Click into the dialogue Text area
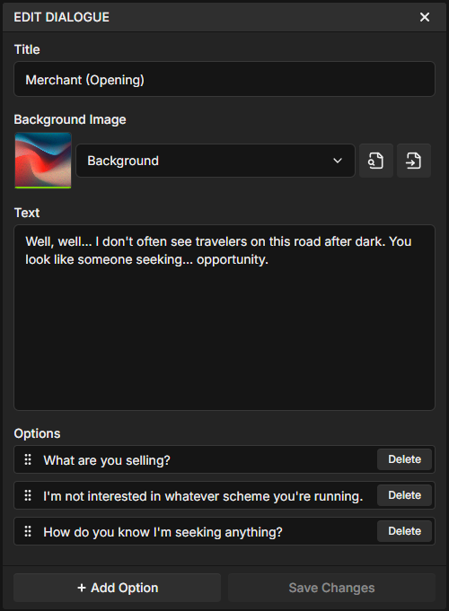This screenshot has height=611, width=449. (224, 318)
